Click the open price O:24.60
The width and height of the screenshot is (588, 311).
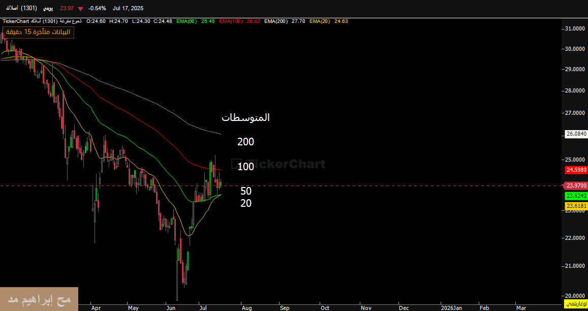96,21
